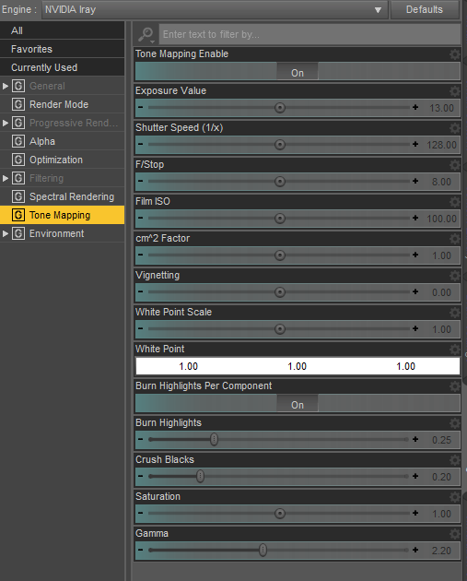Viewport: 467px width, 581px height.
Task: Click the Crush Blacks slider handle
Action: 200,476
